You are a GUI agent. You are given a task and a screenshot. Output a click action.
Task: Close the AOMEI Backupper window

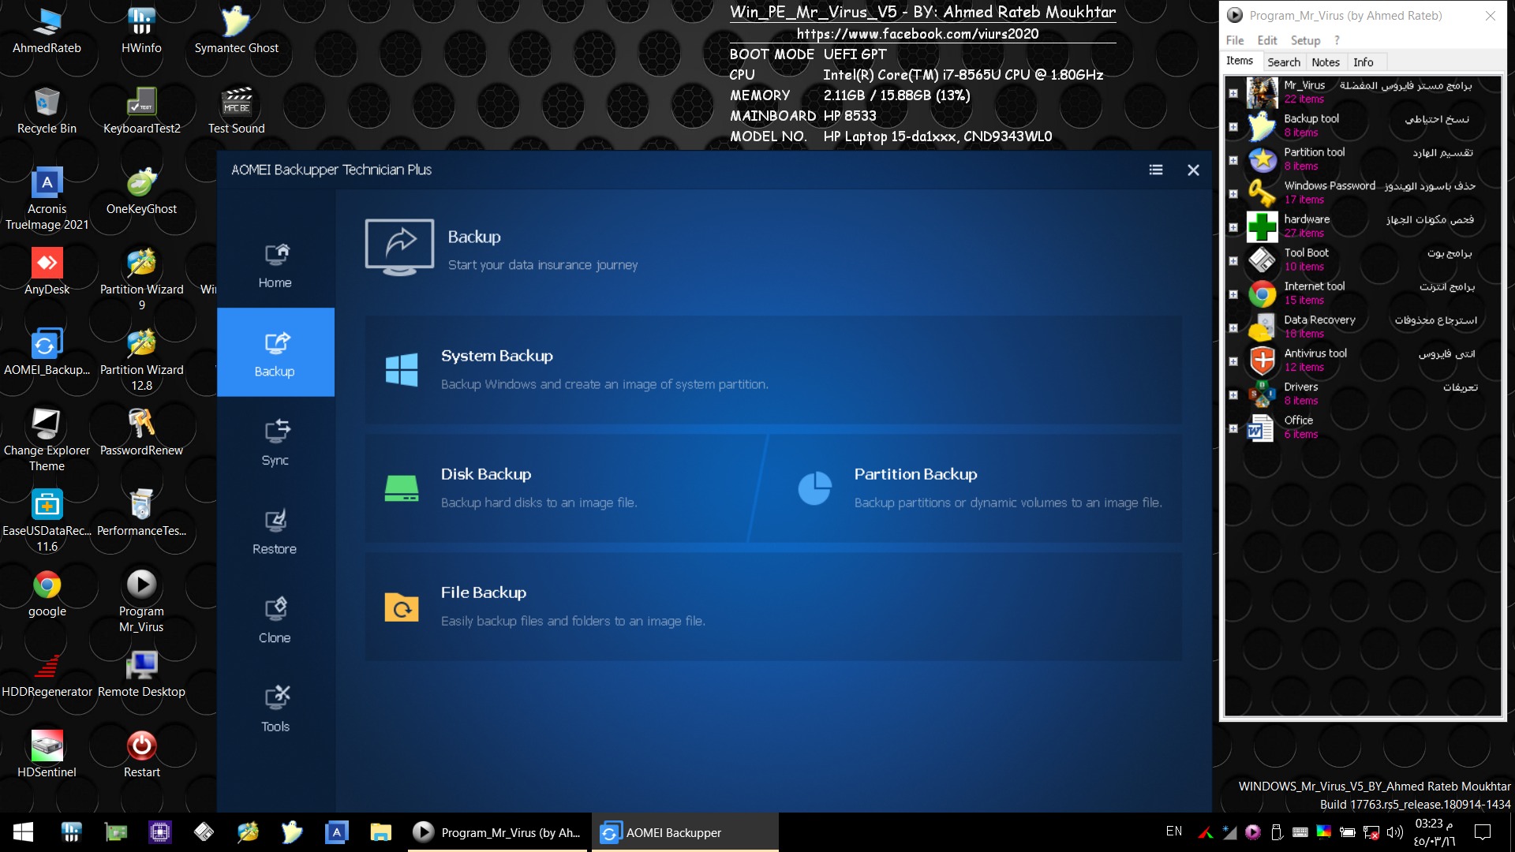[1193, 170]
